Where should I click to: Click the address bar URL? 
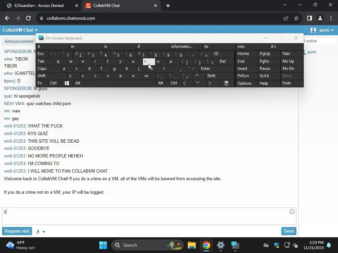[x=71, y=18]
